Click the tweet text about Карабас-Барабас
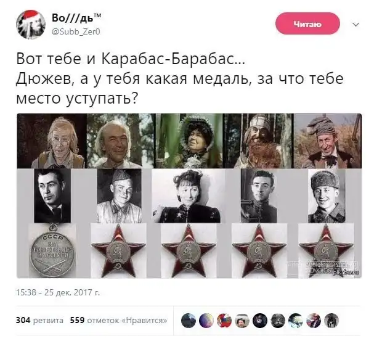This screenshot has width=382, height=341. [180, 79]
